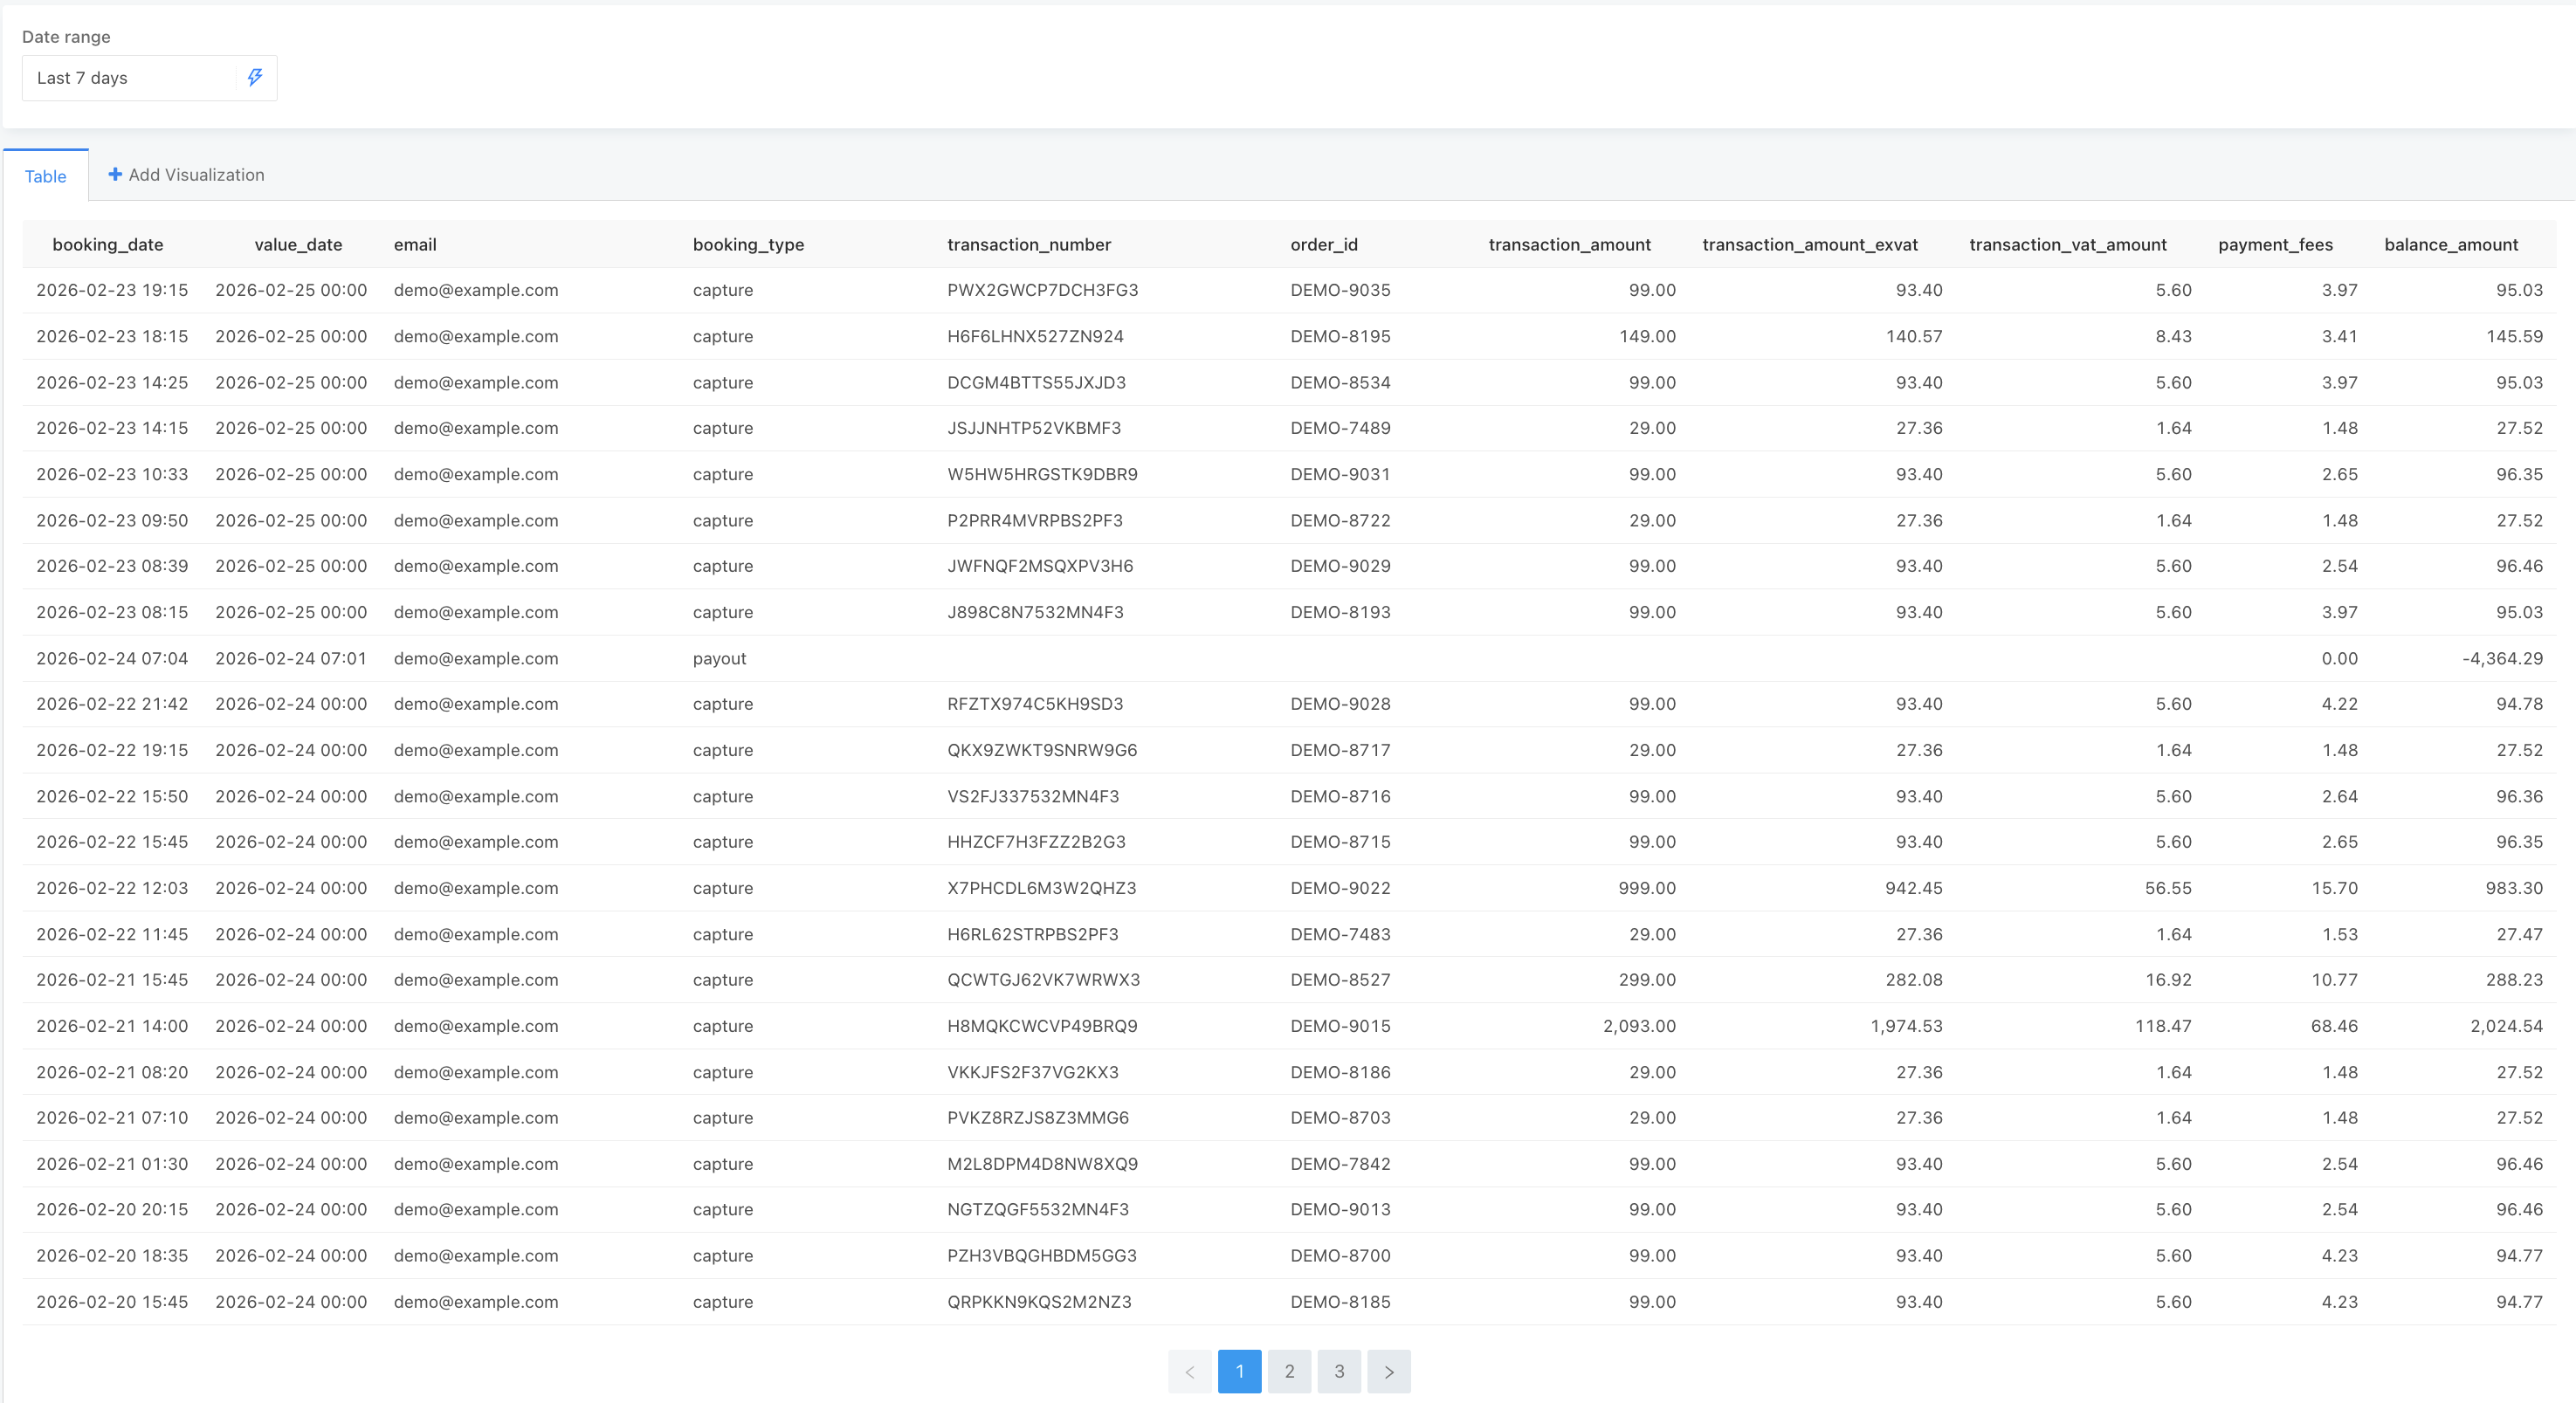Sort by booking_type column header
The height and width of the screenshot is (1403, 2576).
748,244
